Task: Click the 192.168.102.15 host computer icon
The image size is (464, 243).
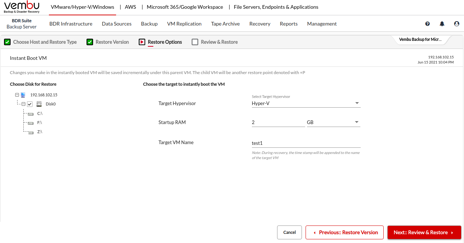Action: click(23, 95)
